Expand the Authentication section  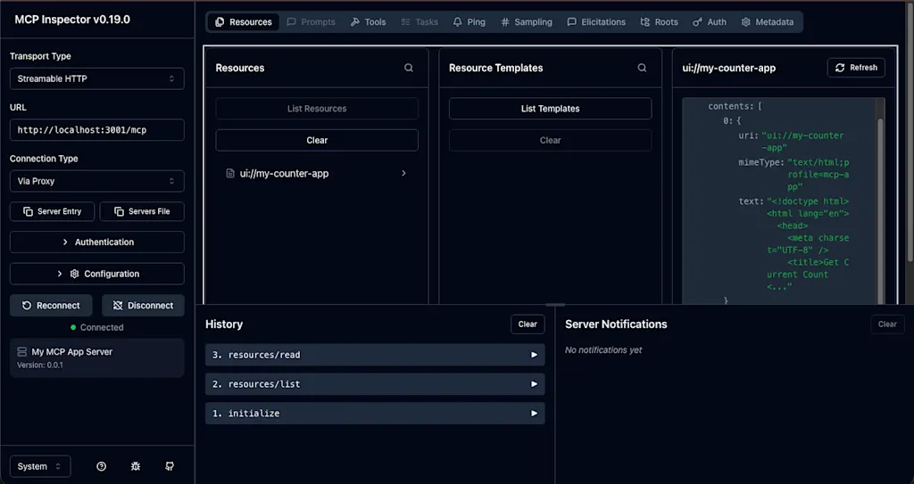96,242
